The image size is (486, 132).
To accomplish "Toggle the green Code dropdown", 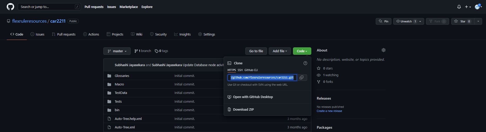I will (x=302, y=51).
